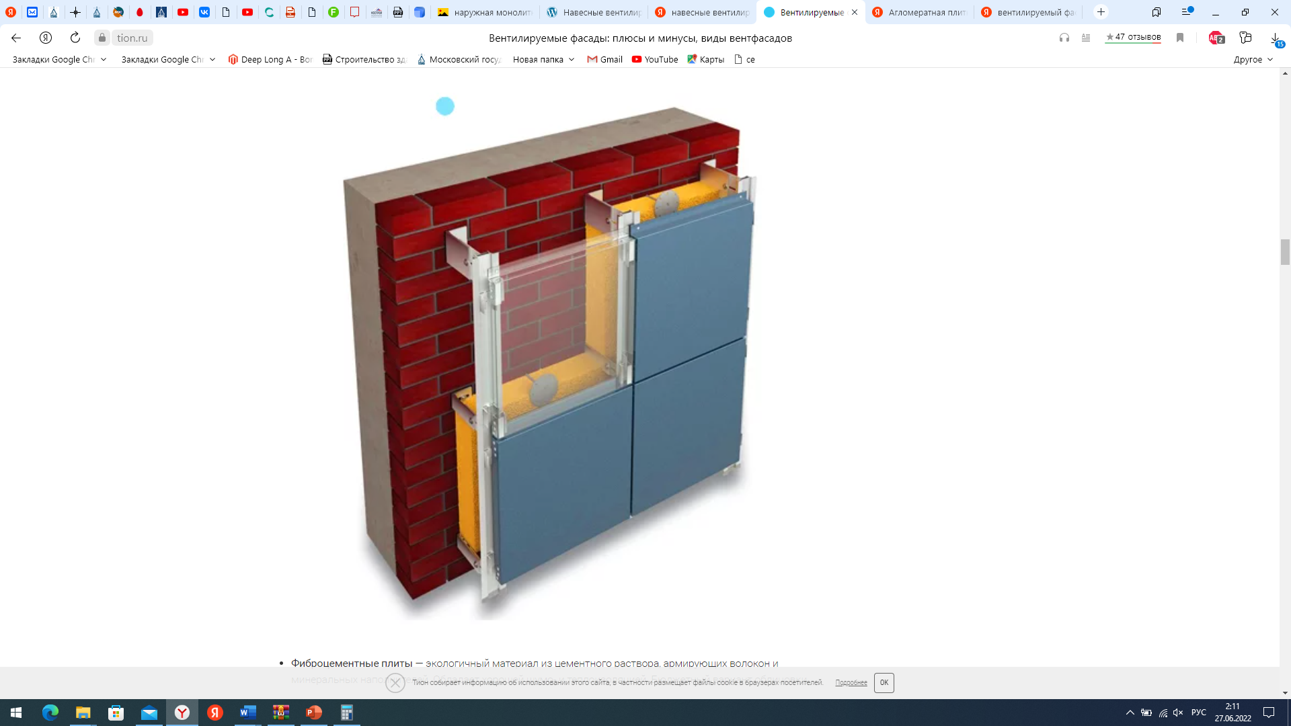Open the first pinned Yandex tab
Image resolution: width=1291 pixels, height=726 pixels.
coord(11,12)
